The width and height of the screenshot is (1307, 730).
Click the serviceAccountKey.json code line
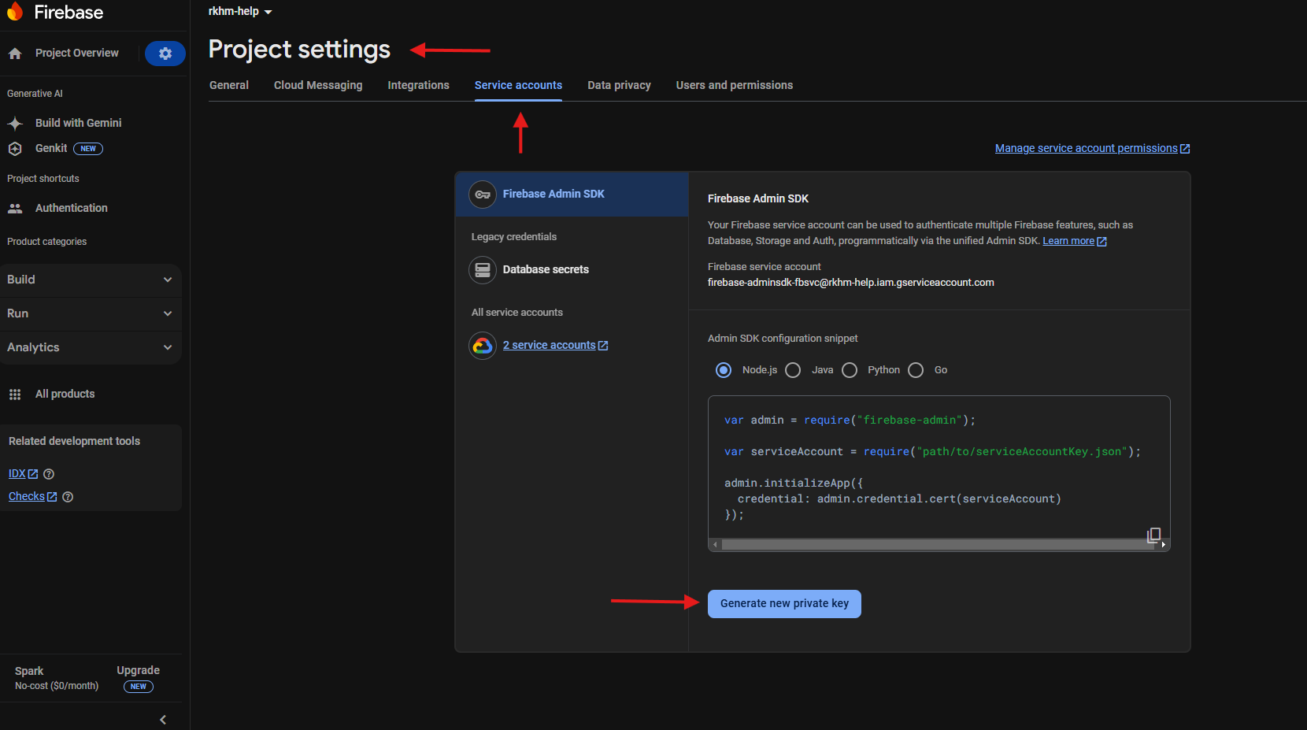pos(932,452)
